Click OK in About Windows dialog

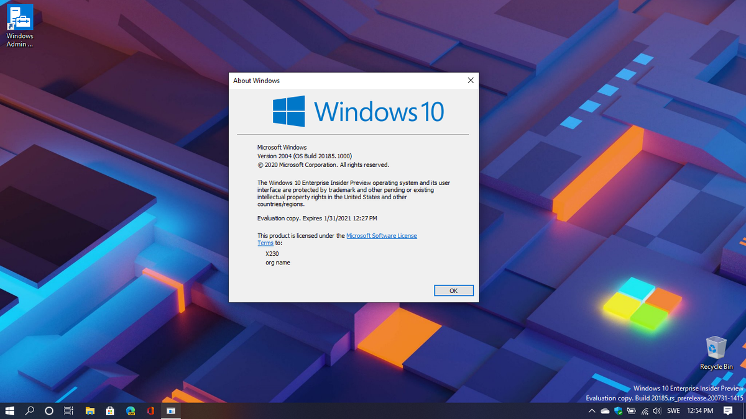pos(453,291)
